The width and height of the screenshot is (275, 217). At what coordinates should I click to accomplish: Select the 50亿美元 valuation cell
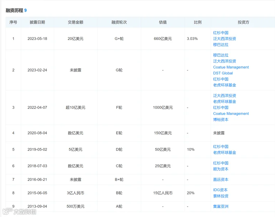(163, 149)
